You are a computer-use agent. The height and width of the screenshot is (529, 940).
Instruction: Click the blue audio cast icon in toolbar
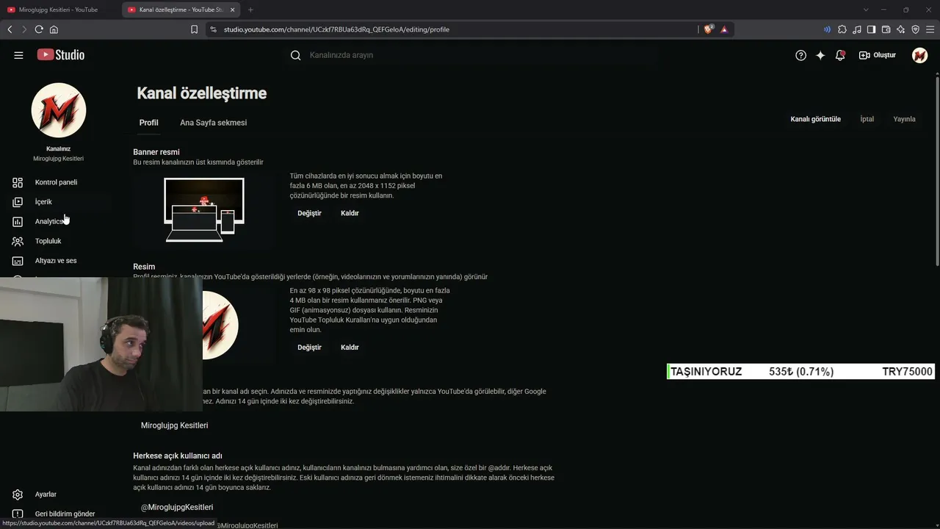828,29
